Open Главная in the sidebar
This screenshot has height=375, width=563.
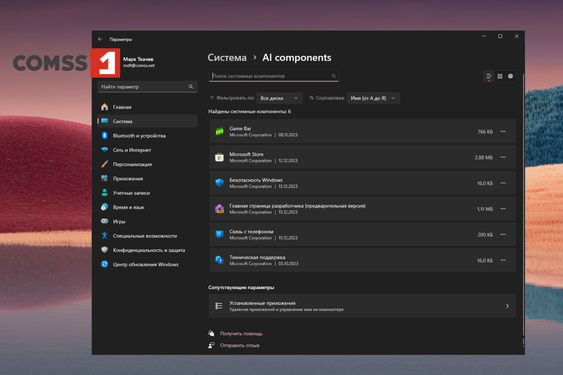coord(148,107)
